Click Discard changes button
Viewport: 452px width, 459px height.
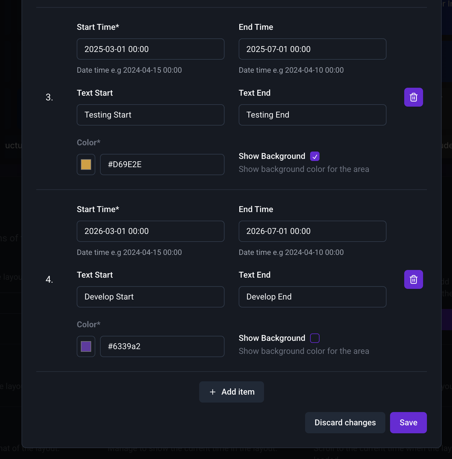tap(345, 423)
